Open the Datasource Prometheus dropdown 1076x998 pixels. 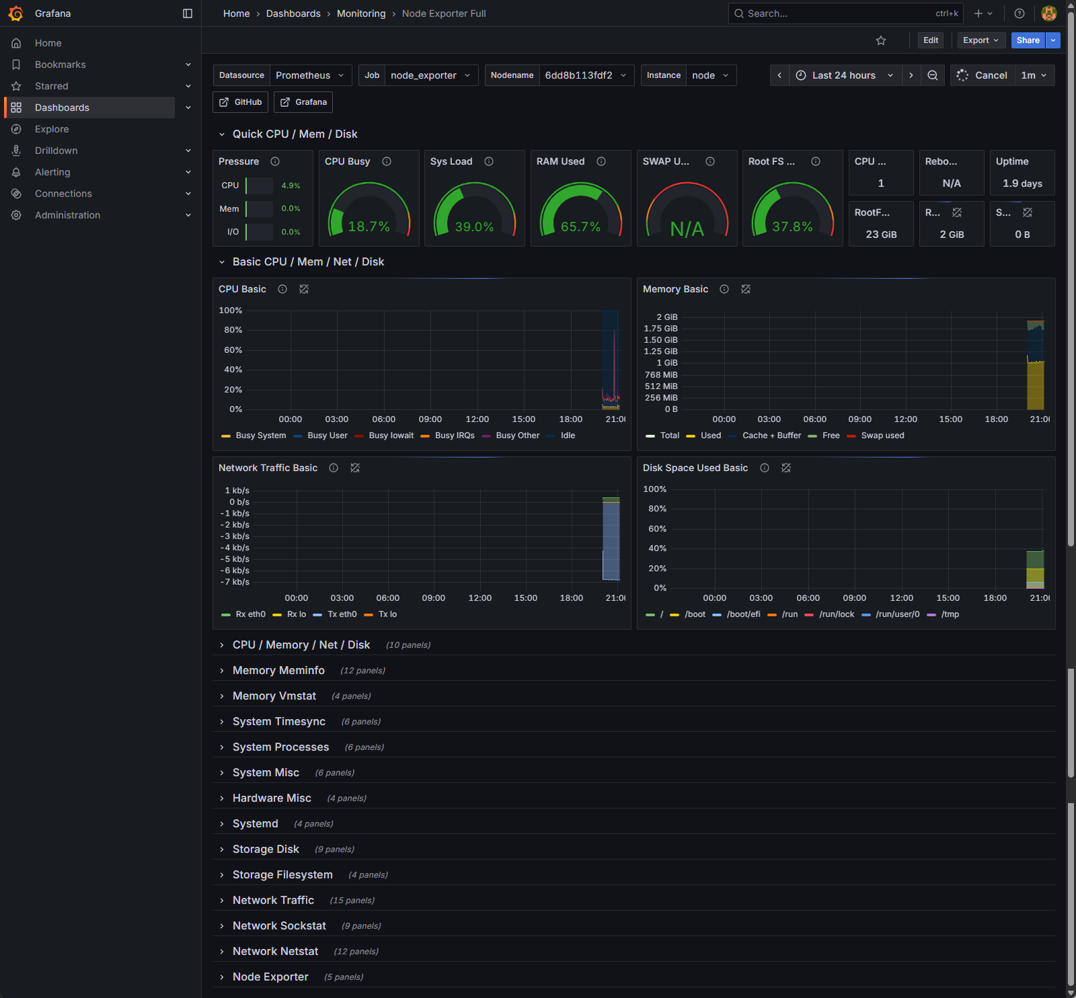(310, 75)
